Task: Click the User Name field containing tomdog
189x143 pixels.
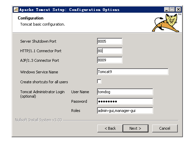Action: (x=125, y=92)
